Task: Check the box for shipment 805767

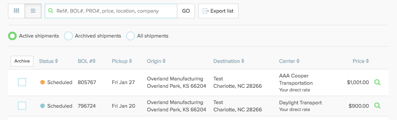Action: tap(22, 82)
